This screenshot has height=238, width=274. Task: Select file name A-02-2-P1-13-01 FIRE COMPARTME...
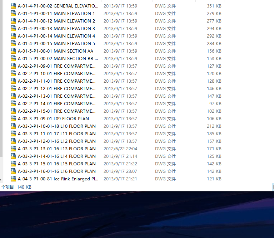pos(56,96)
